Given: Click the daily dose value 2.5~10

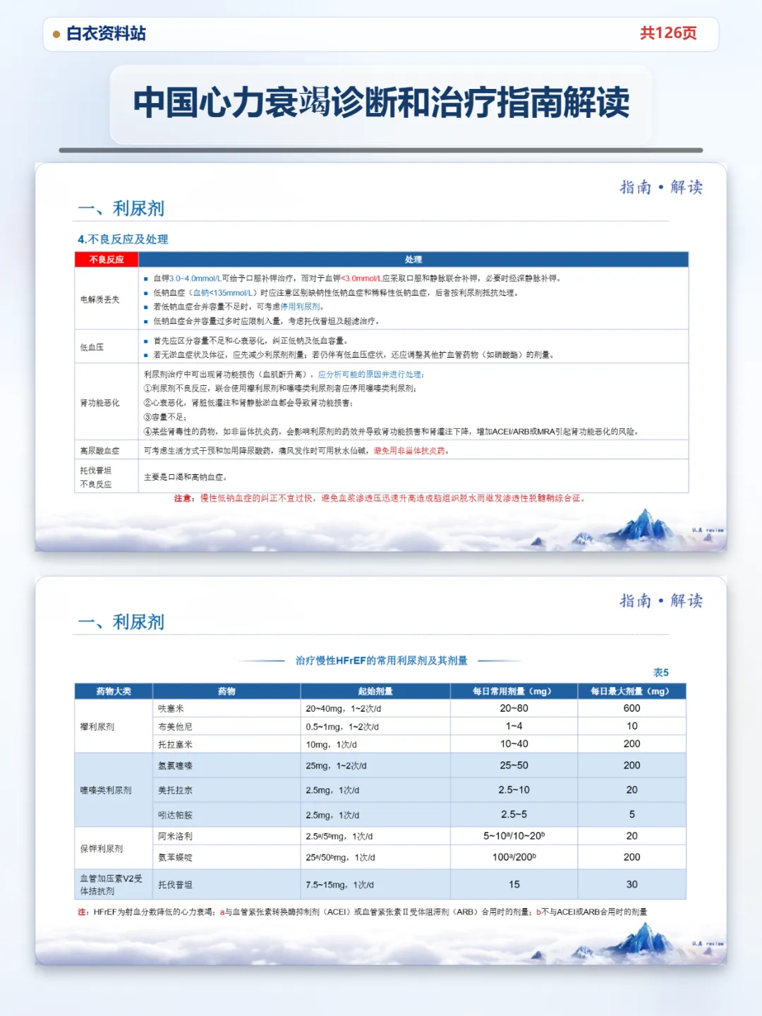Looking at the screenshot, I should [x=514, y=790].
